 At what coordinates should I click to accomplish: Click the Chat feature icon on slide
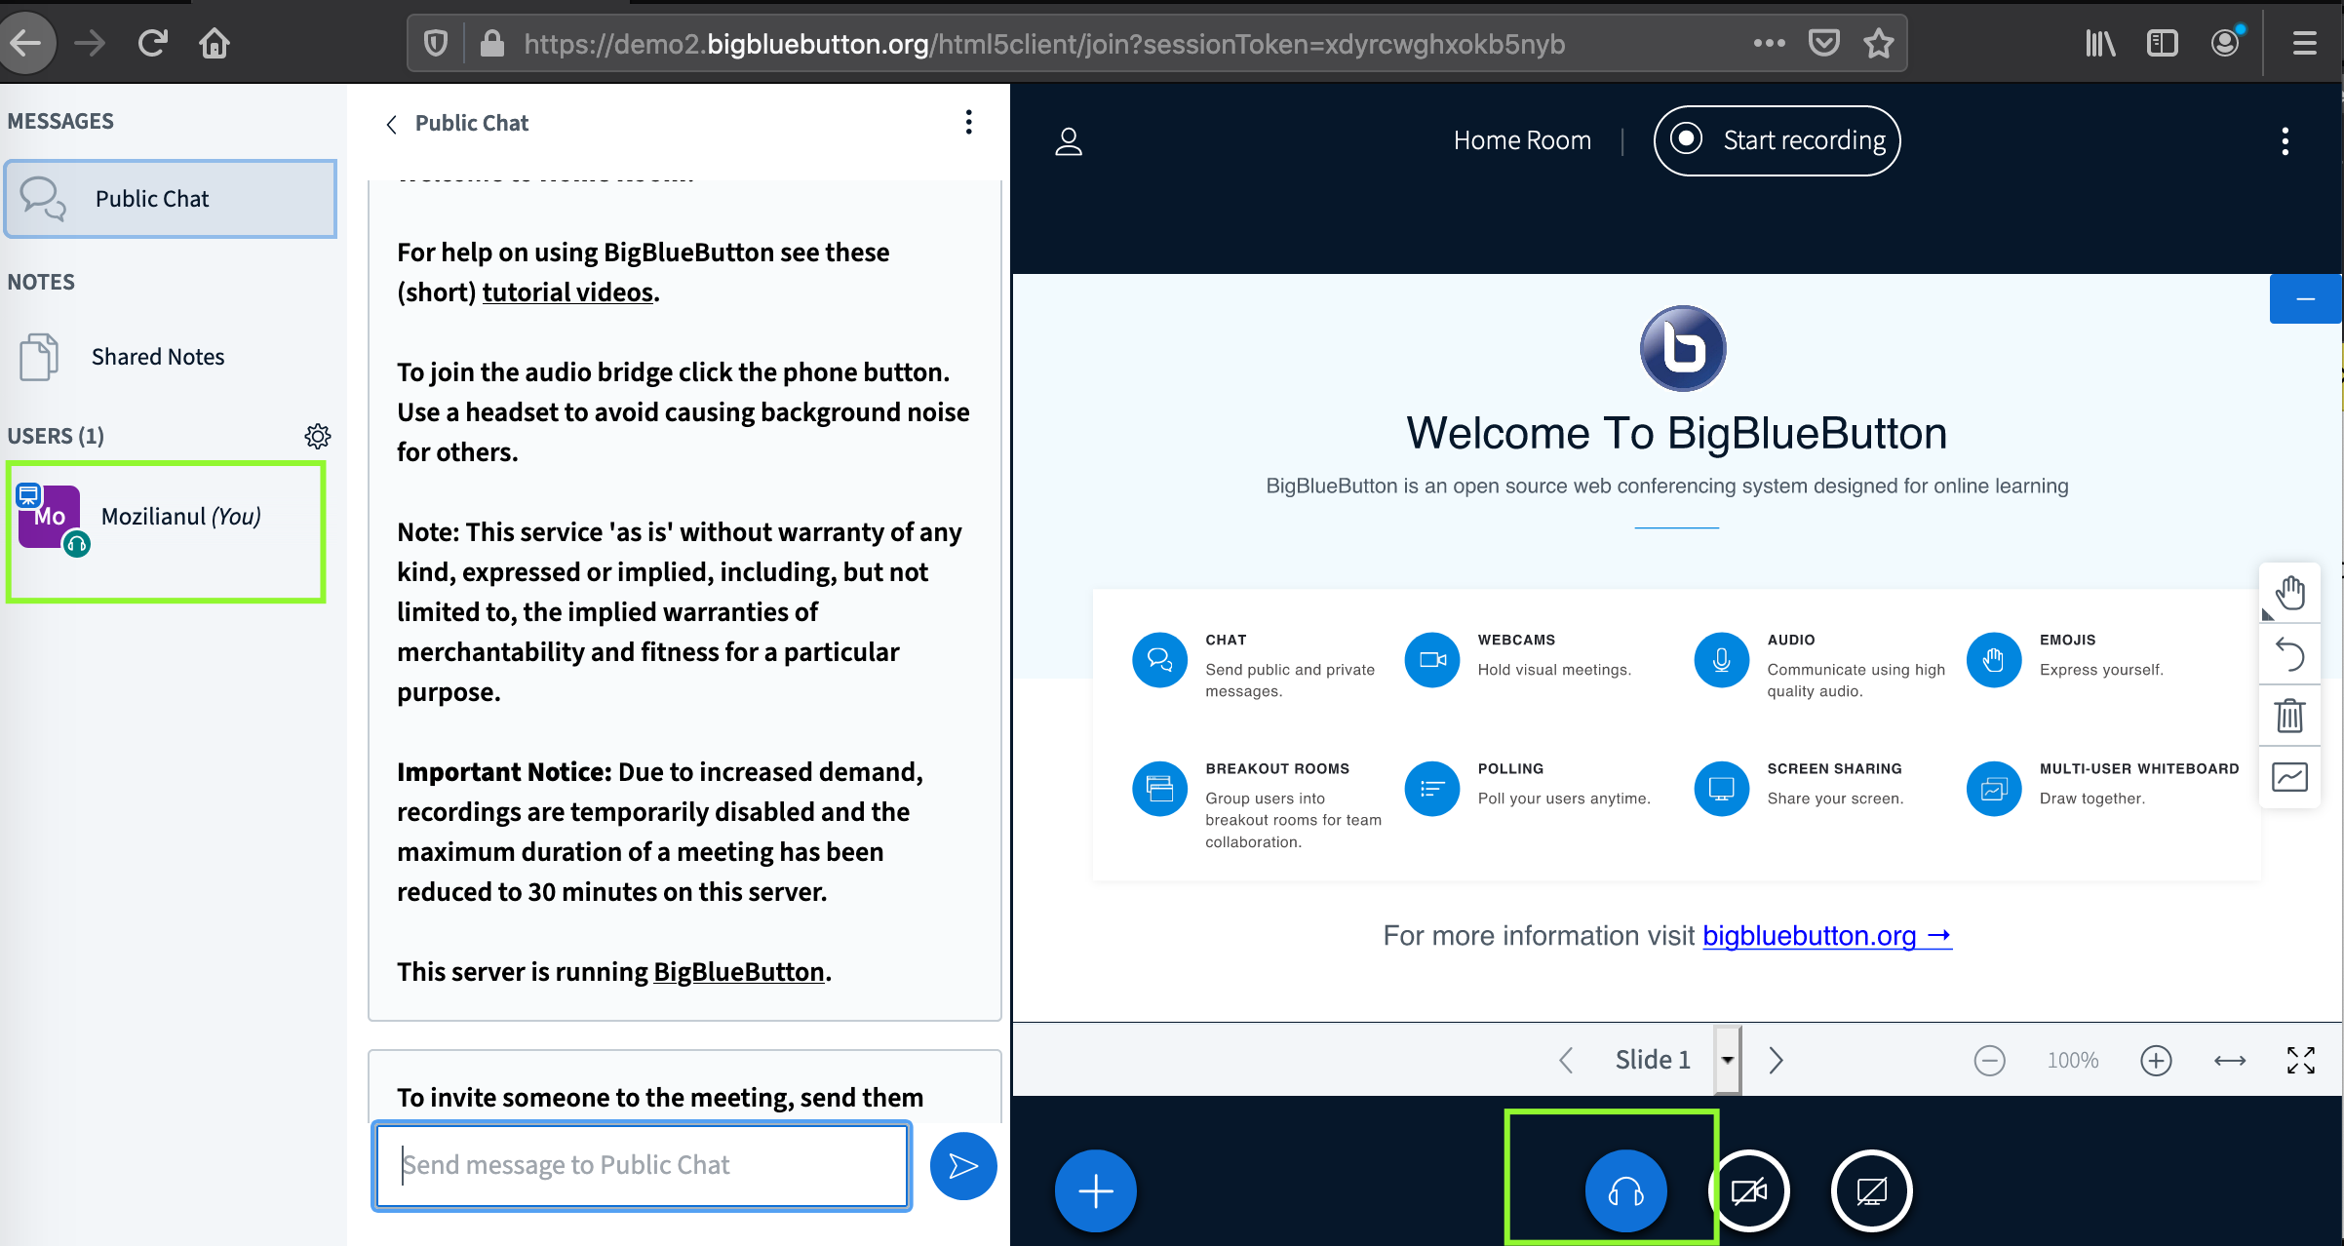pyautogui.click(x=1159, y=660)
